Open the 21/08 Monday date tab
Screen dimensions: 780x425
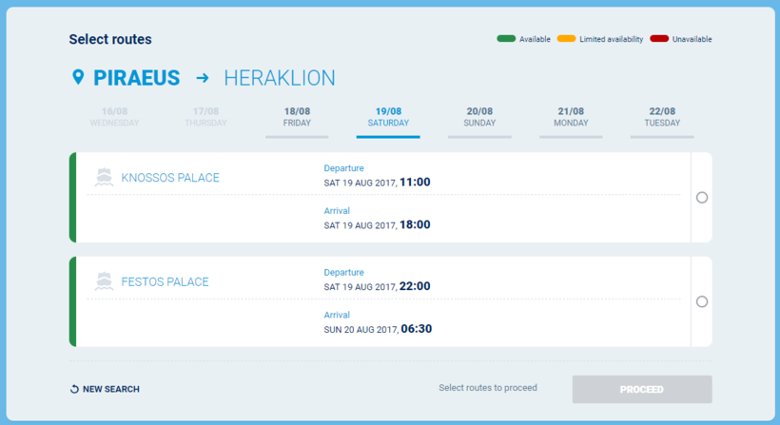click(x=571, y=118)
